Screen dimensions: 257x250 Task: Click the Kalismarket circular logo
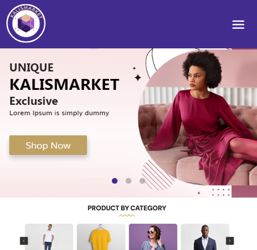point(26,23)
